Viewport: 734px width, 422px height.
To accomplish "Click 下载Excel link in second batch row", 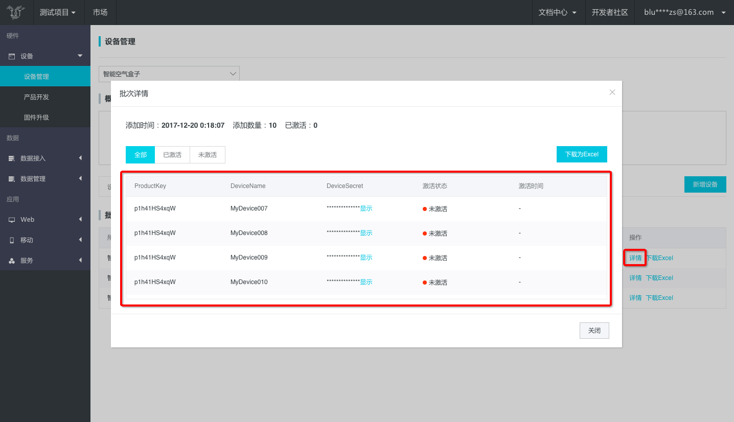I will (x=659, y=278).
